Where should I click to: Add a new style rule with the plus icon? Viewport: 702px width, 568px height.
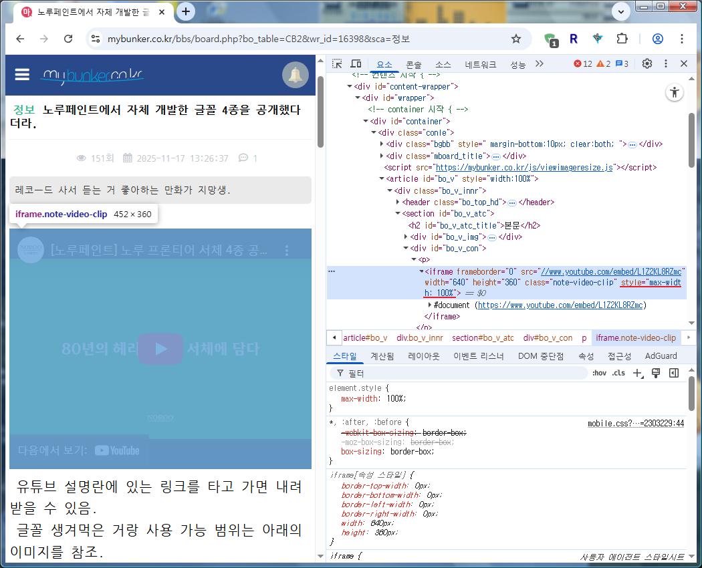point(637,373)
